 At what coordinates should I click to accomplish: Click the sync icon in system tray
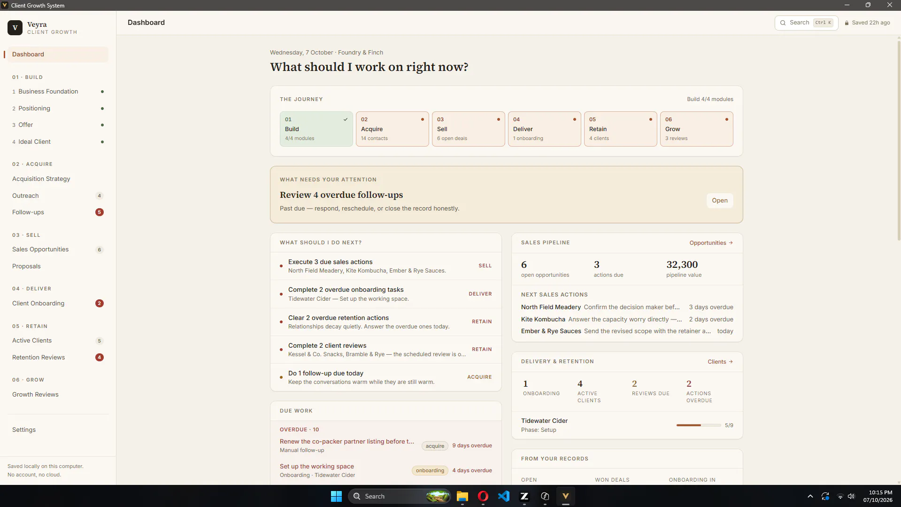[x=825, y=496]
